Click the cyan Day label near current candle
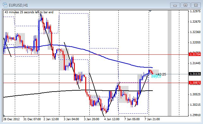 click(x=156, y=76)
